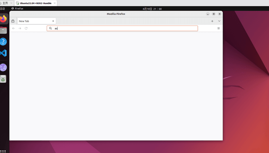Switch to the 主页 home tab
Screen dimensions: 269x153
click(x=5, y=3)
